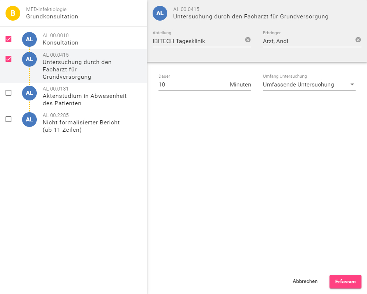
Task: Click into the Dauer minutes input field
Action: click(191, 85)
